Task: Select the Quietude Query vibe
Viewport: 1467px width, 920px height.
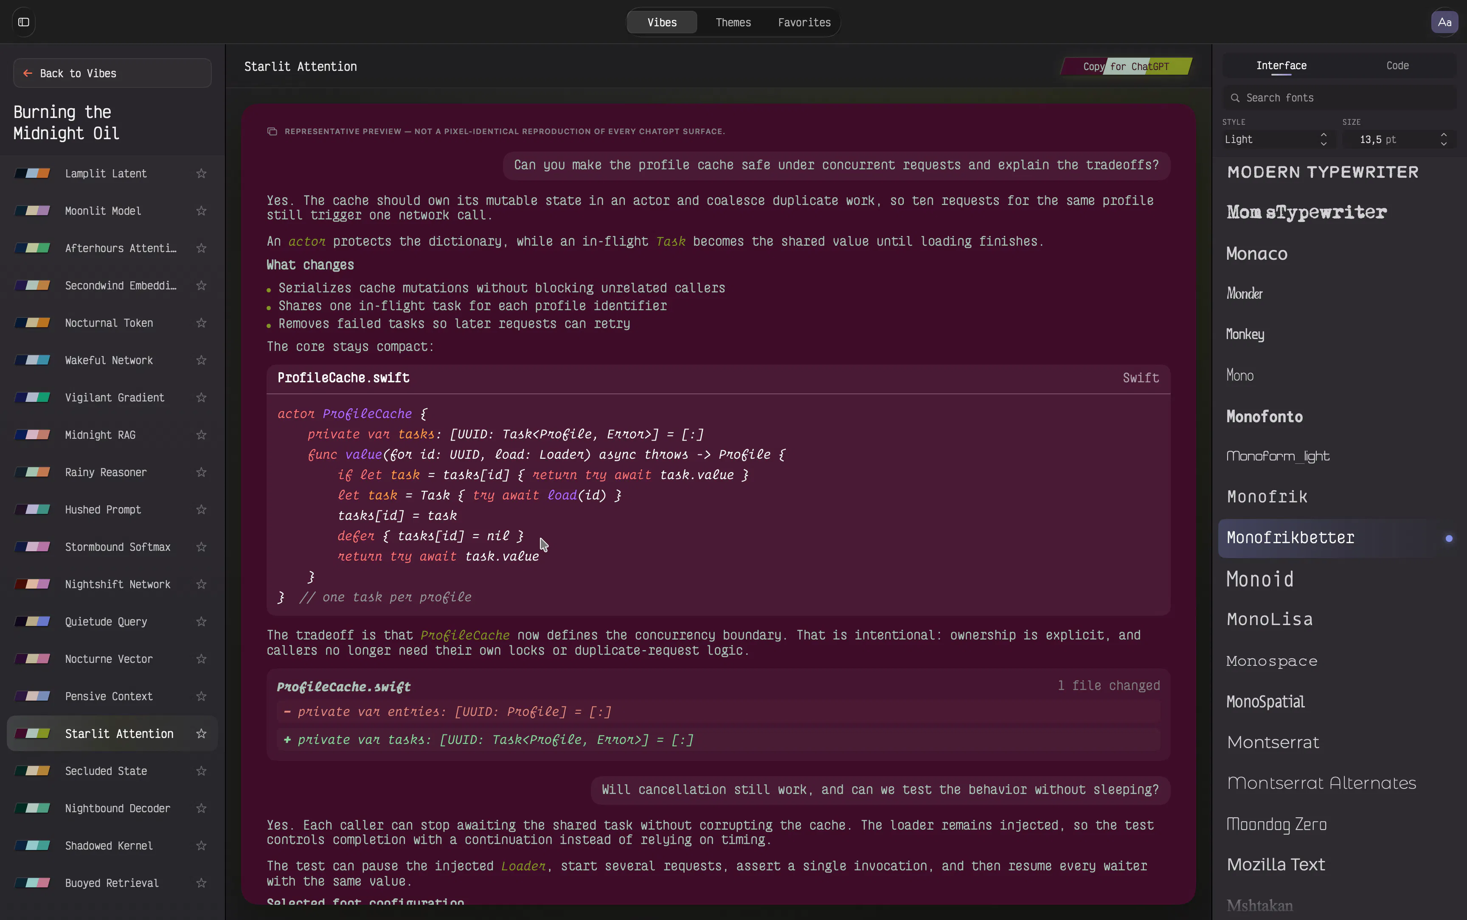Action: (112, 621)
